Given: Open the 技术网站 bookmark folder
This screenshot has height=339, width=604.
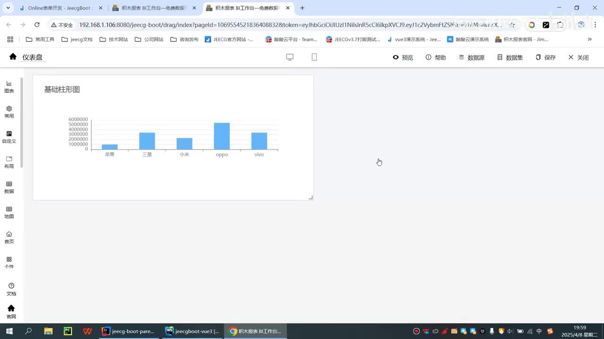Looking at the screenshot, I should [114, 40].
